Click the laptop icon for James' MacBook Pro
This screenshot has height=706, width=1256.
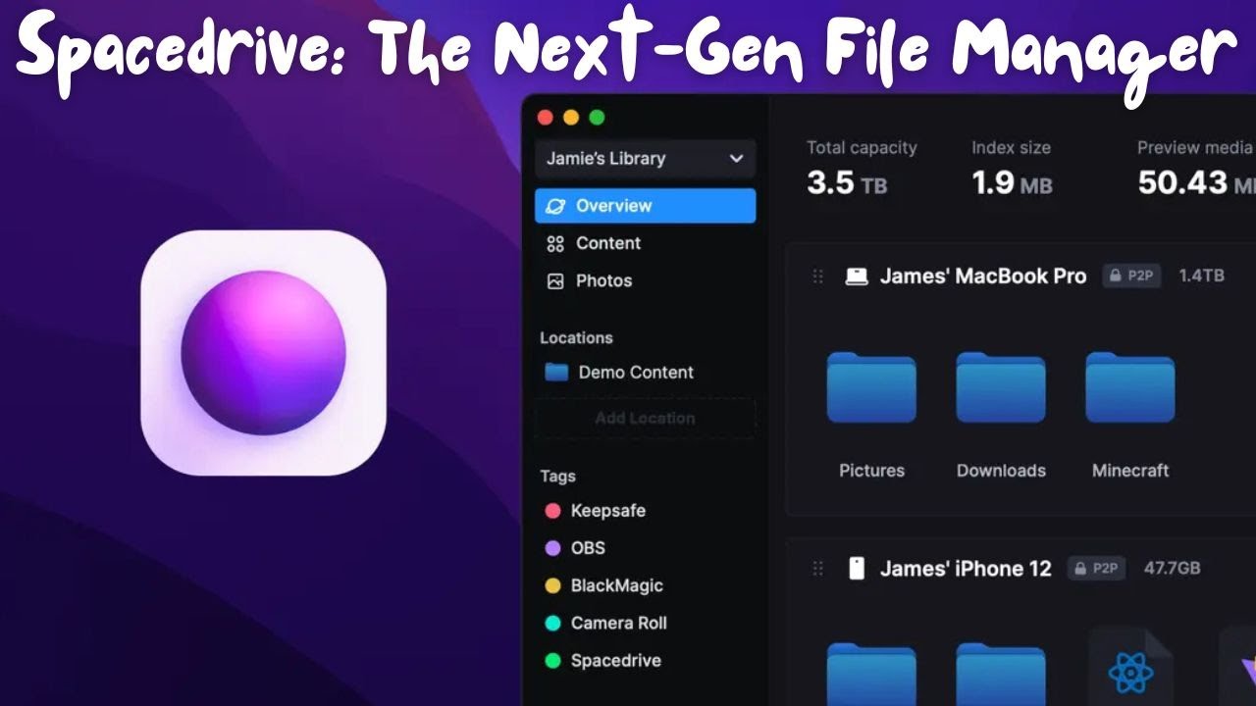coord(857,277)
